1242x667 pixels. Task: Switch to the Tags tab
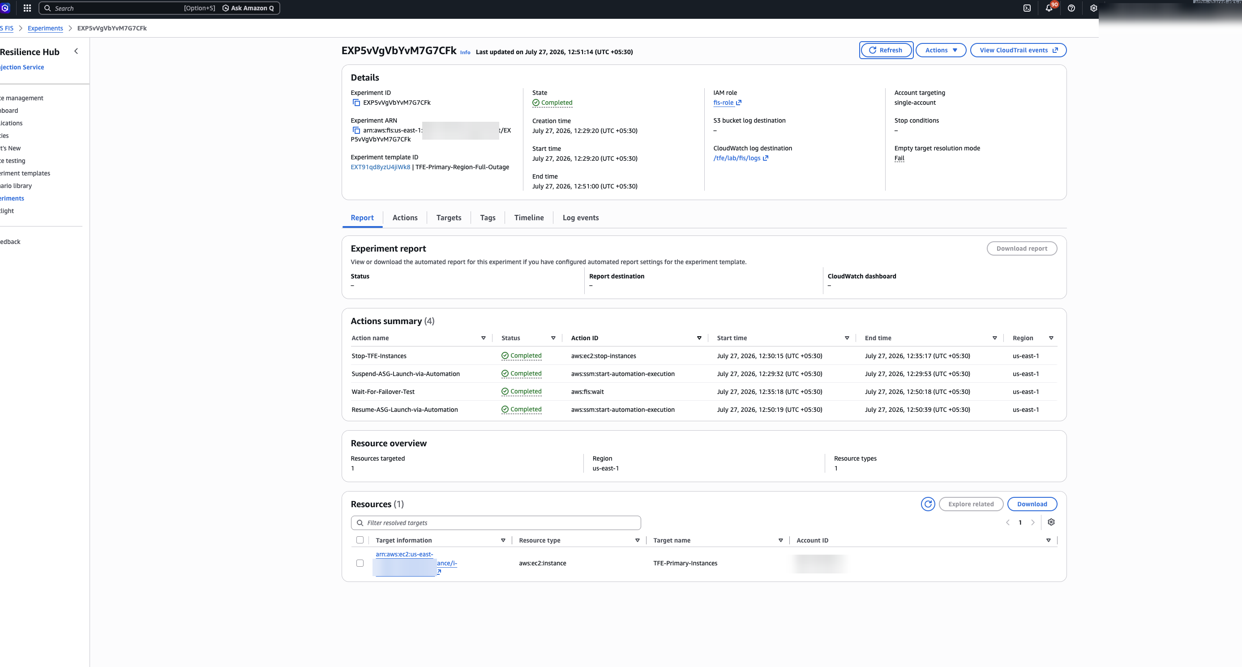click(x=488, y=218)
